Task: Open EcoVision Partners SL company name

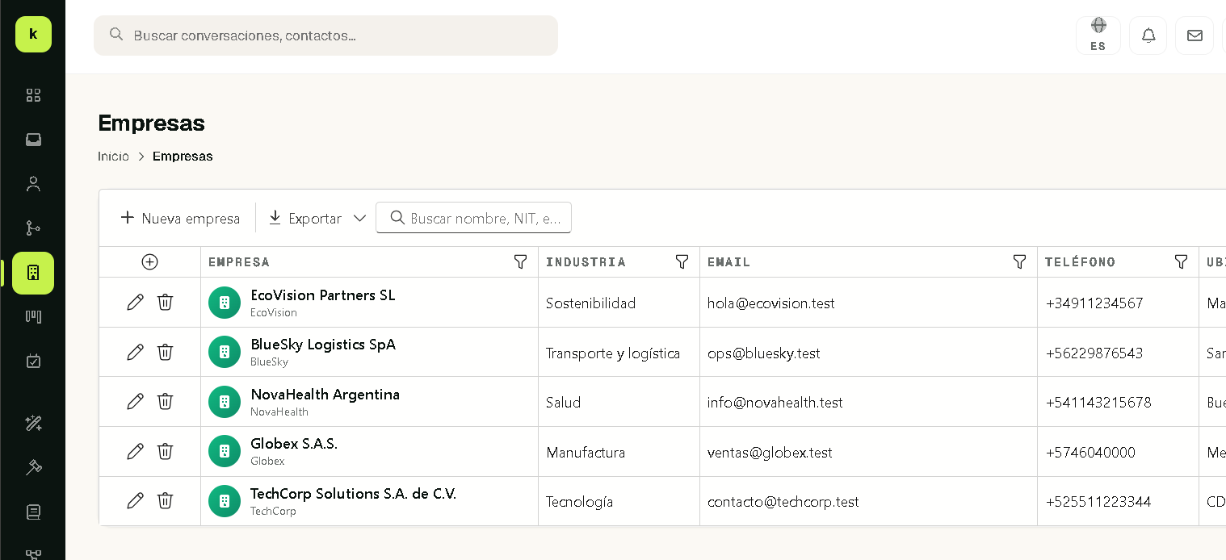Action: pyautogui.click(x=323, y=295)
